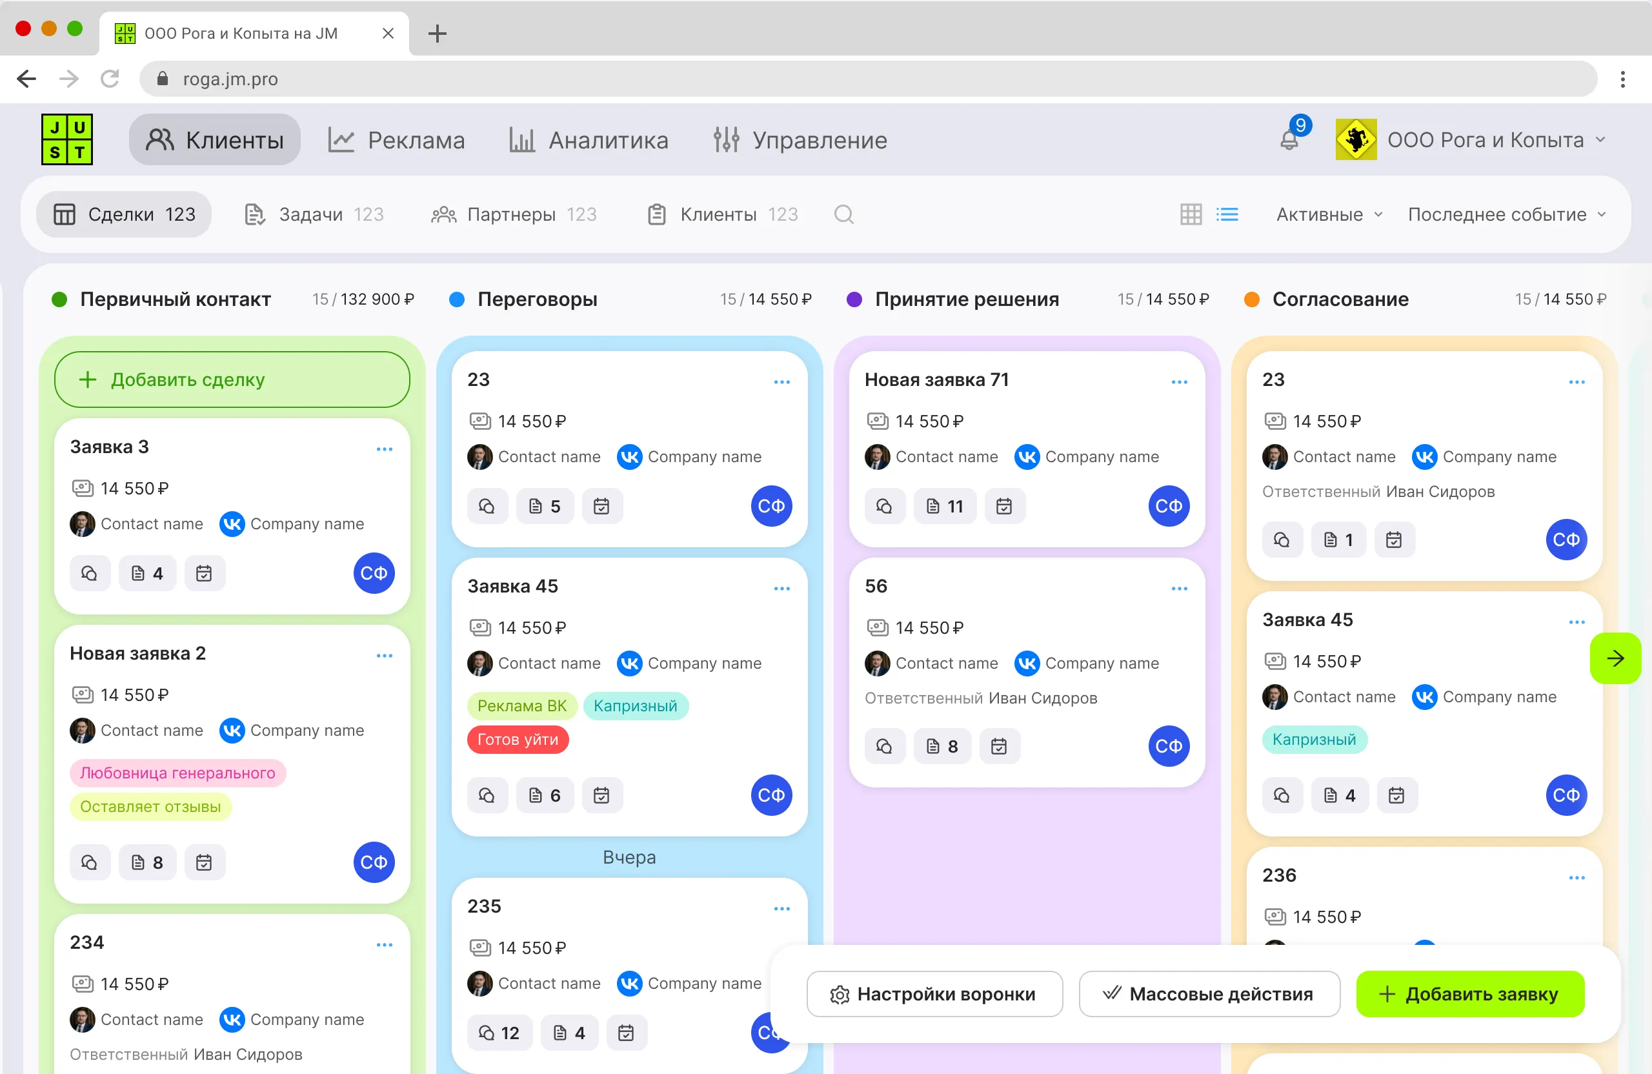Click the Добавить заявку button
Image resolution: width=1652 pixels, height=1074 pixels.
[x=1469, y=994]
